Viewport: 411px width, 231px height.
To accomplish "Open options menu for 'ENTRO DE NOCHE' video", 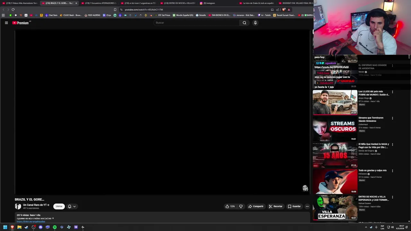I will point(392,197).
